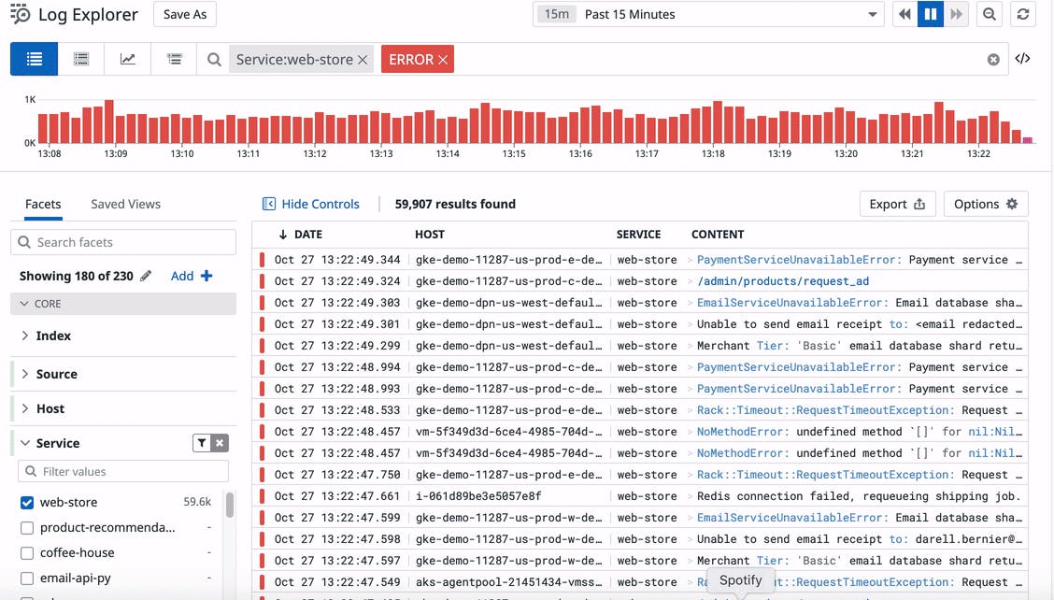Click the Save As button
The height and width of the screenshot is (600, 1054).
tap(184, 14)
